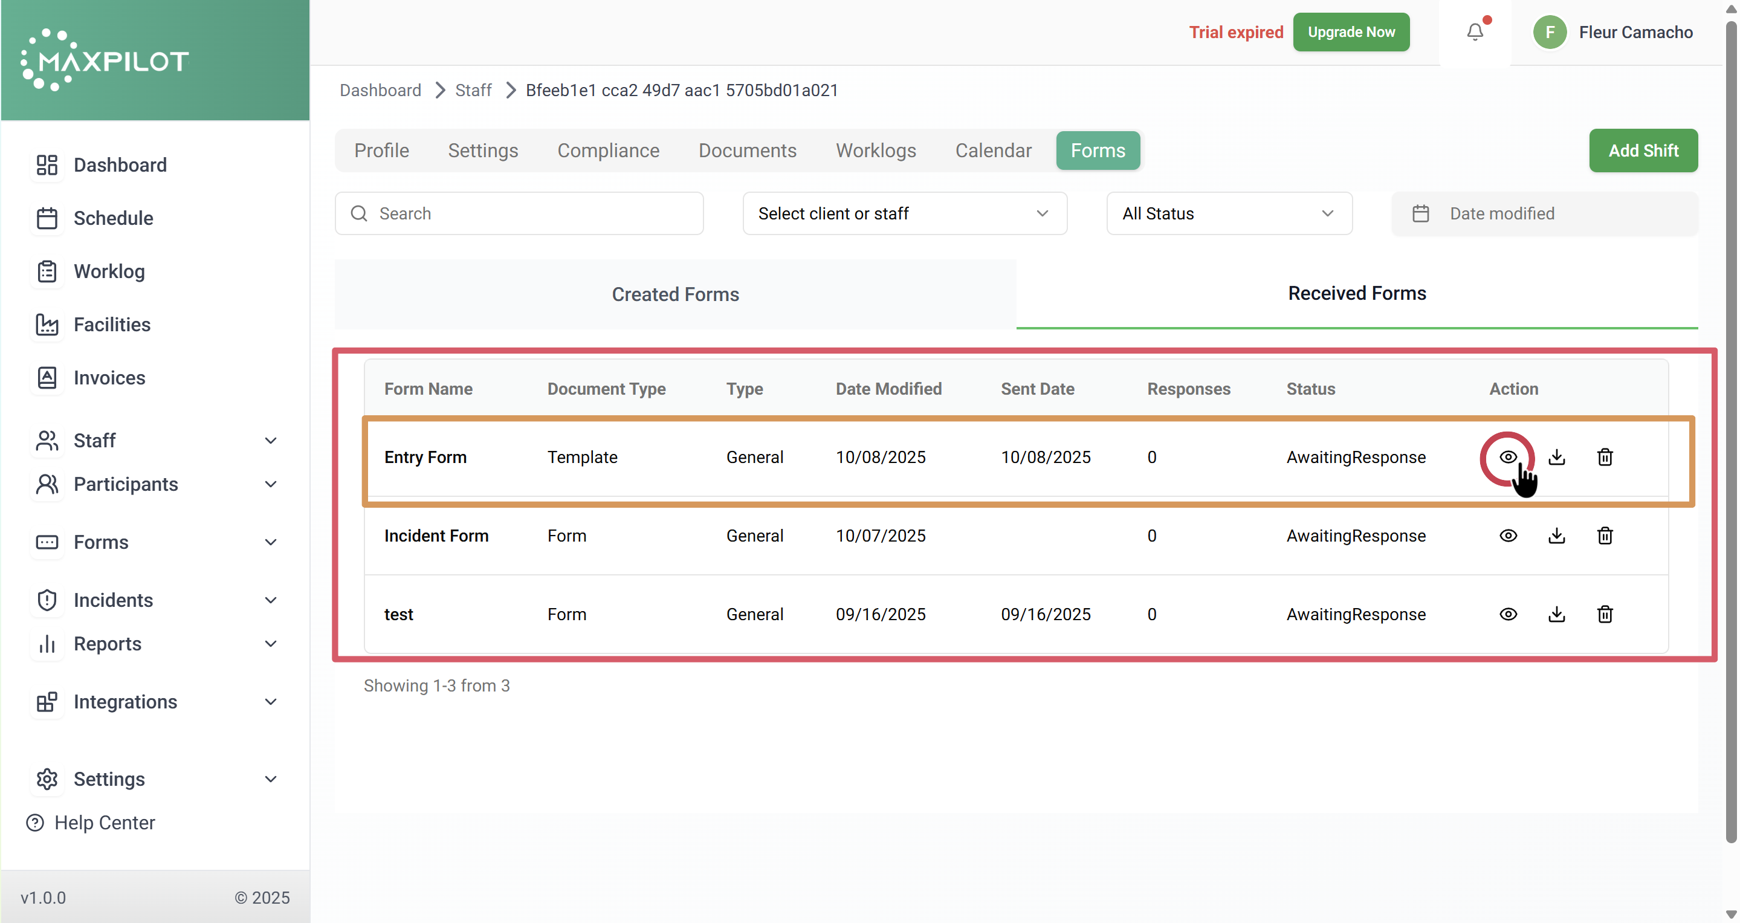The image size is (1740, 923).
Task: Click the Add Shift button
Action: tap(1643, 150)
